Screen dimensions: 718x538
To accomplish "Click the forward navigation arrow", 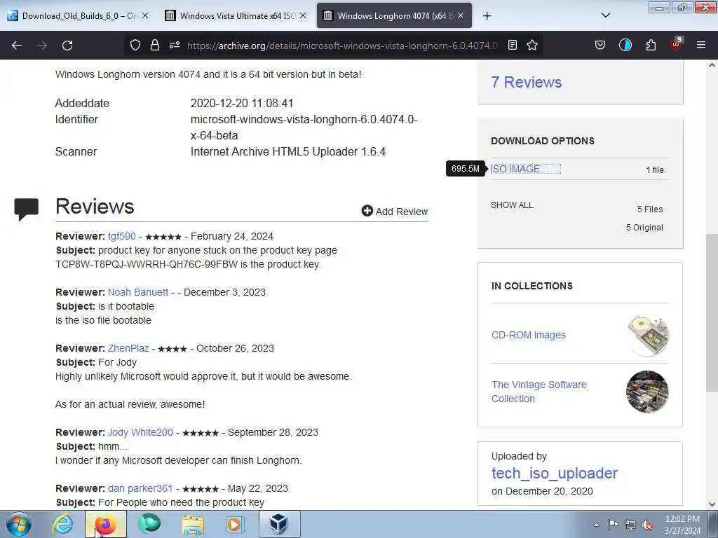I will click(x=42, y=46).
